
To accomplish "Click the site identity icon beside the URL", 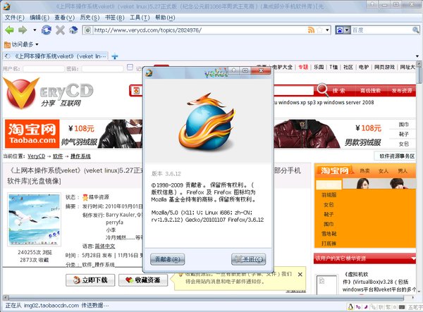I will click(87, 30).
